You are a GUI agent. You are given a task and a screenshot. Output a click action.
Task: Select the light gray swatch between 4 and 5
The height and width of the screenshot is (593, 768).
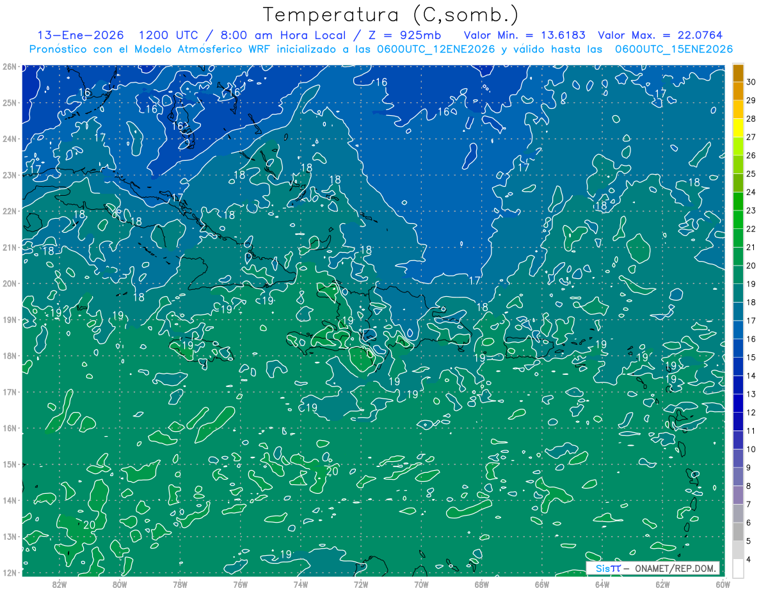pos(738,550)
